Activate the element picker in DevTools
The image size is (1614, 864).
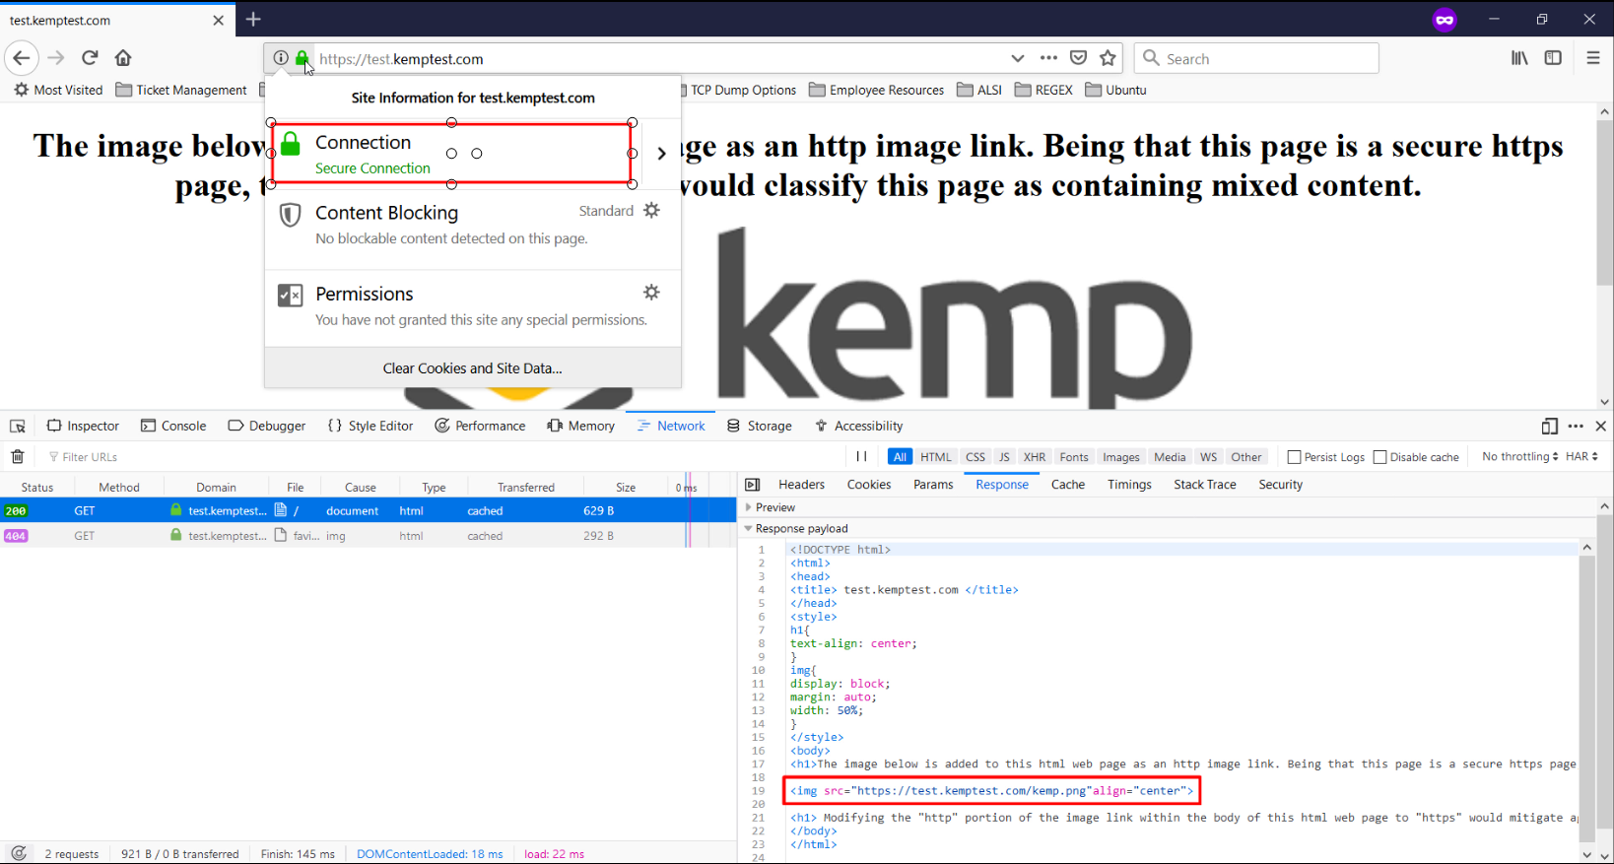pos(18,426)
